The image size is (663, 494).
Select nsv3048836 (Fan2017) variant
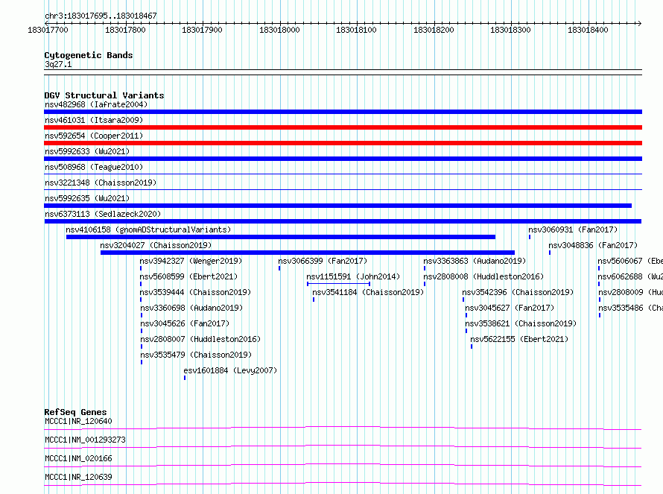[593, 245]
